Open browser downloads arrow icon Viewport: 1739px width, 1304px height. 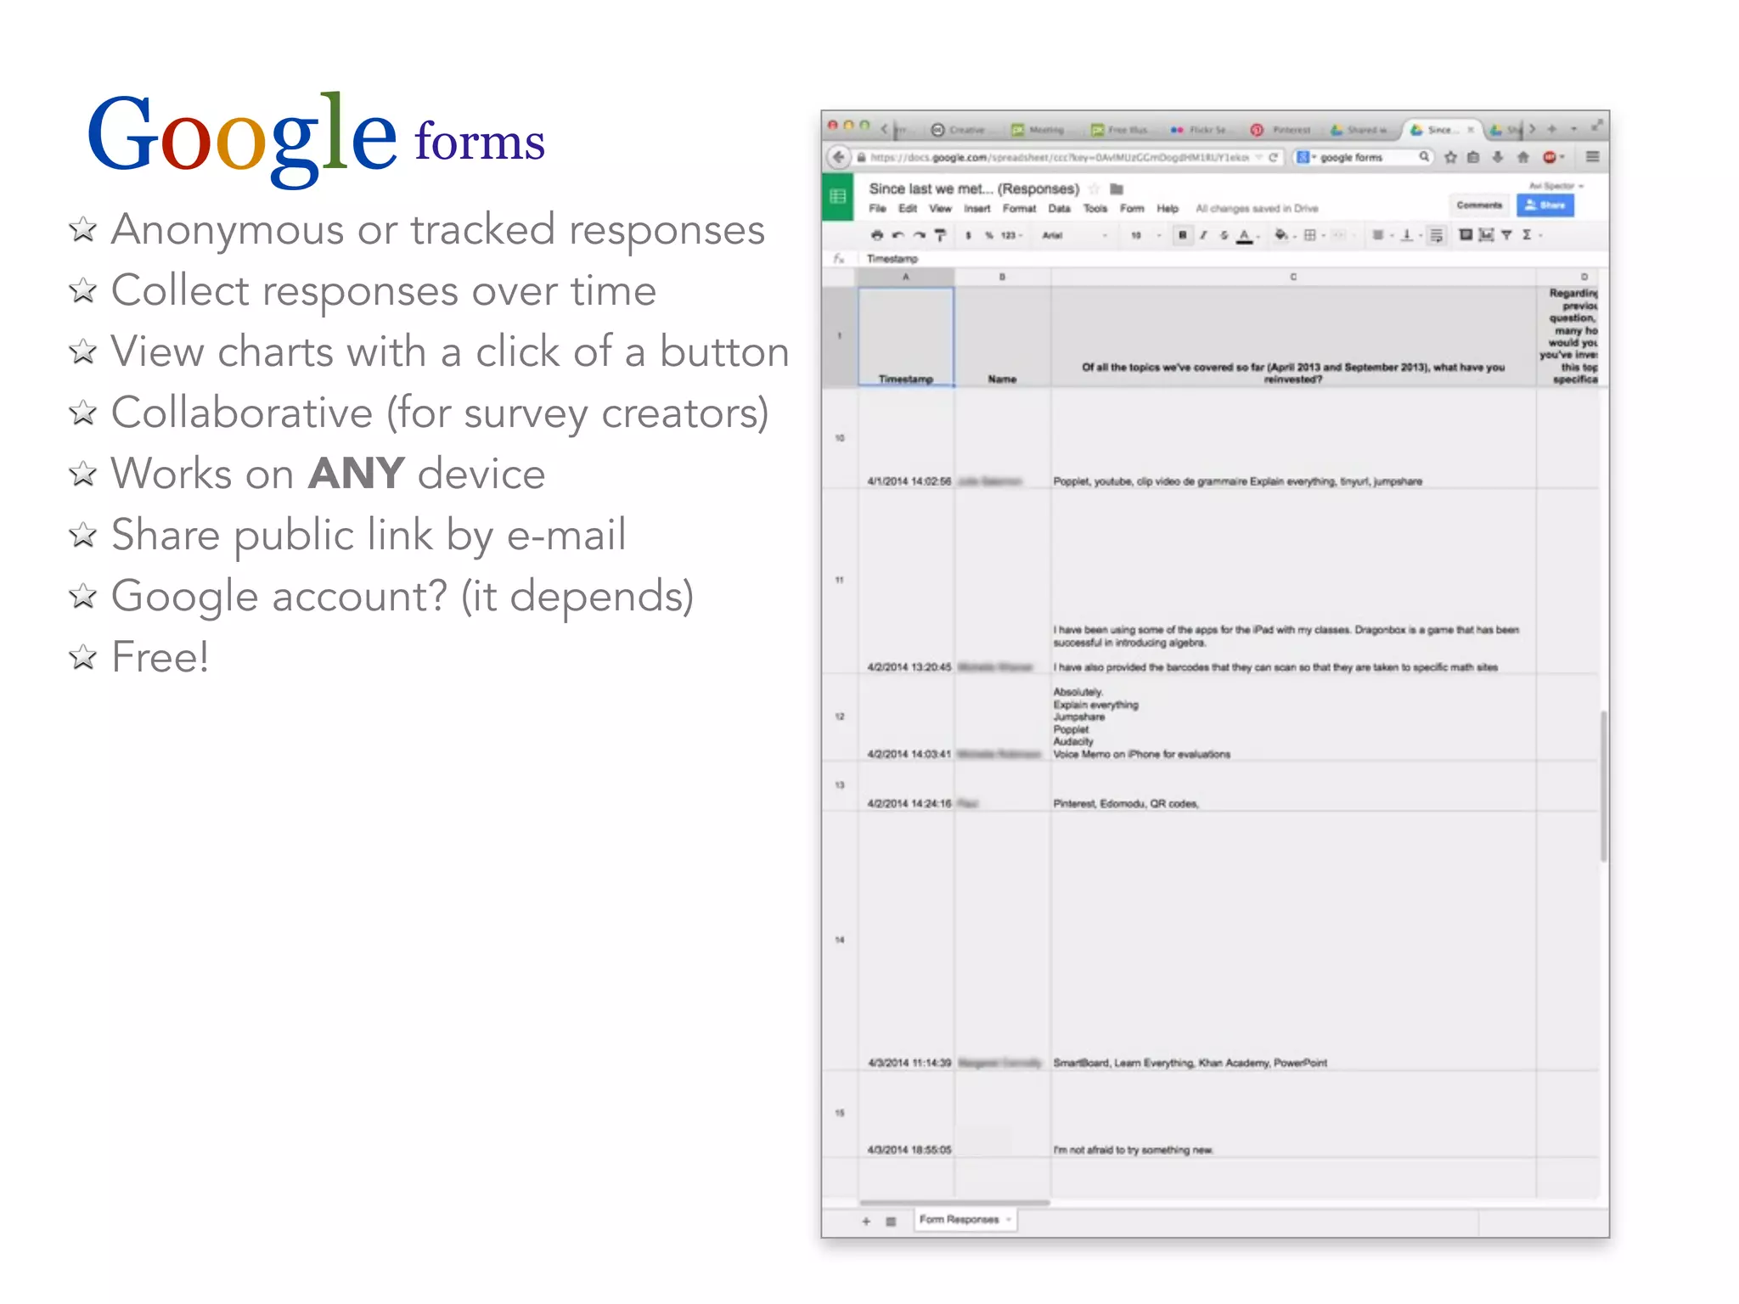(x=1498, y=157)
